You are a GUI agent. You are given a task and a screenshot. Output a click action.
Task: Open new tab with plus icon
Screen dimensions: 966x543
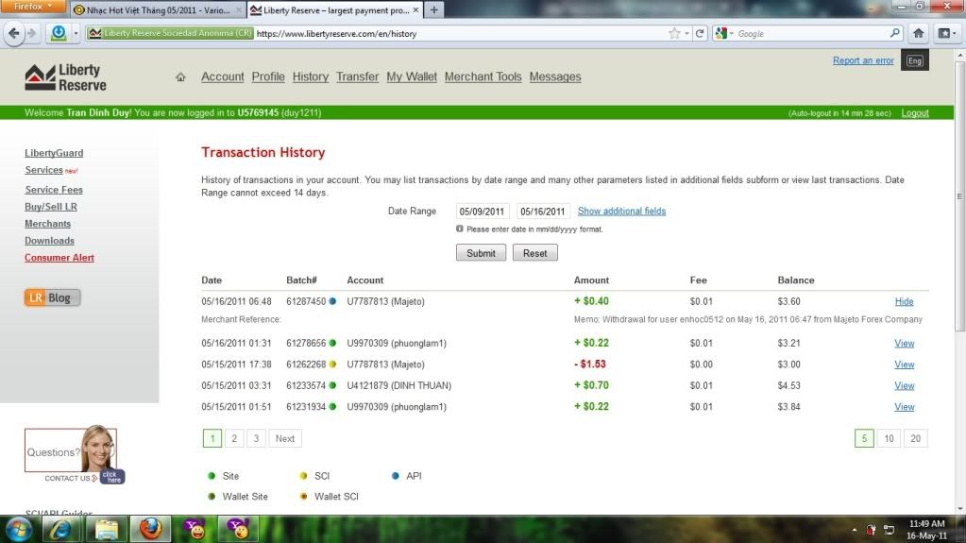pos(434,9)
